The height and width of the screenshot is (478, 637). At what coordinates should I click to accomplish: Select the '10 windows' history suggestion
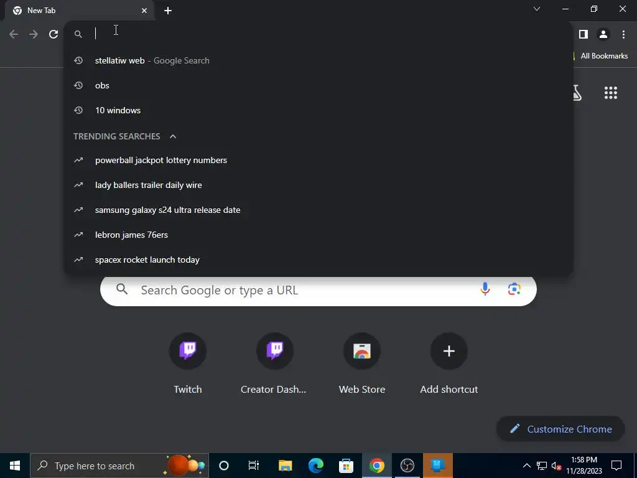pos(319,110)
